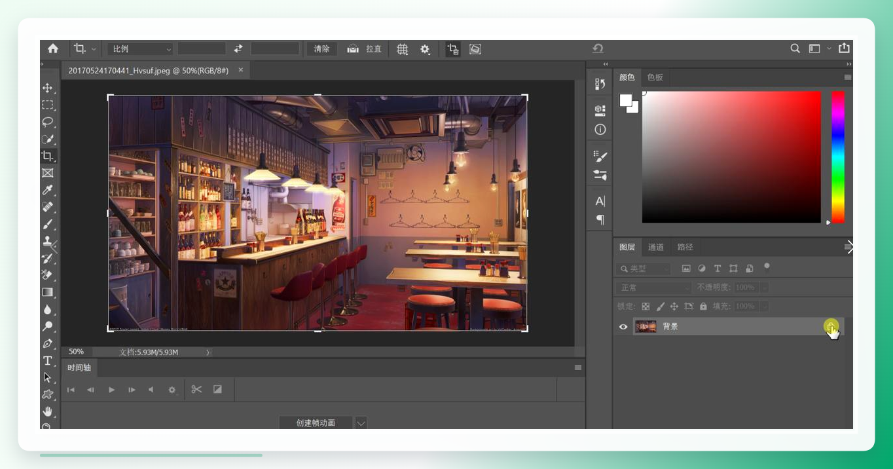The image size is (893, 469).
Task: Open the share export icon
Action: [x=844, y=48]
